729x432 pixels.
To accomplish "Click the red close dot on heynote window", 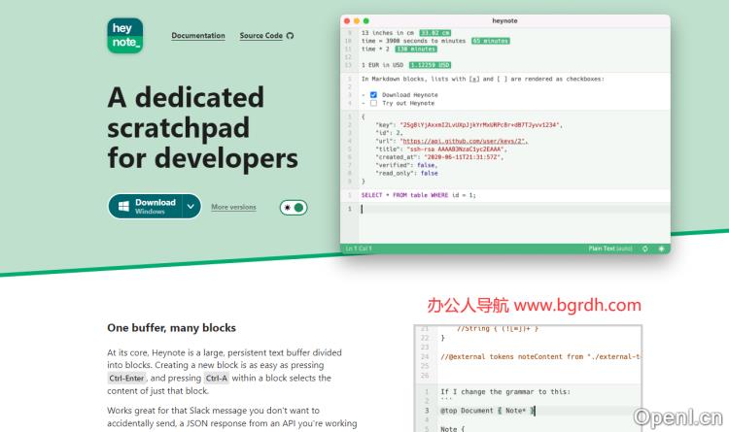I will pos(347,20).
